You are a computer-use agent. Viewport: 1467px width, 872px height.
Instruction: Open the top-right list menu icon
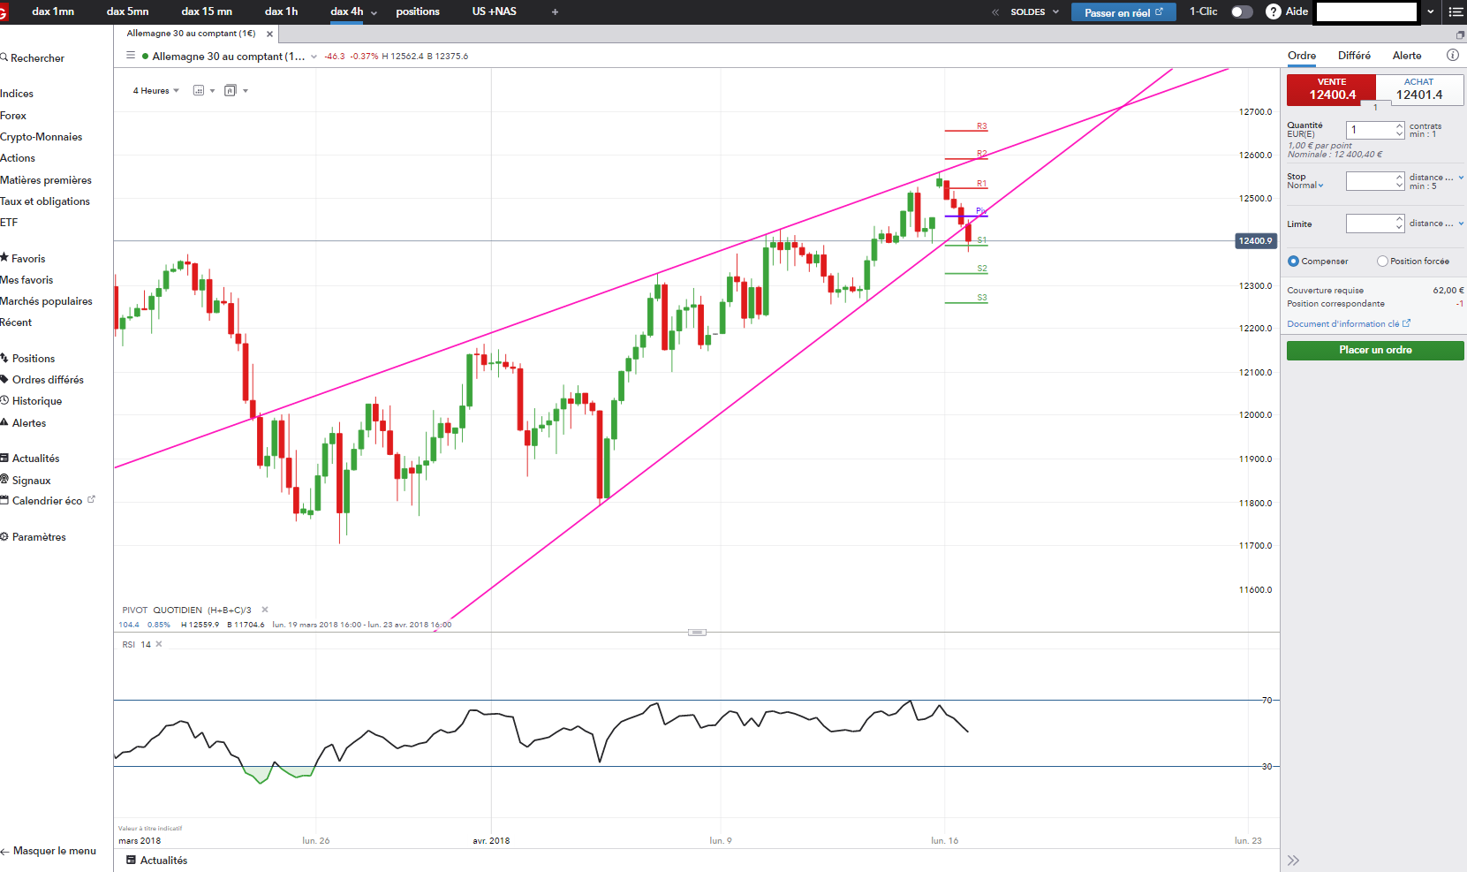tap(1456, 11)
